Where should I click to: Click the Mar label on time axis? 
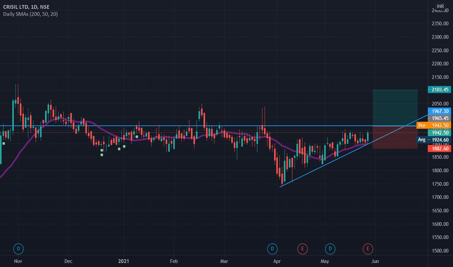[224, 261]
